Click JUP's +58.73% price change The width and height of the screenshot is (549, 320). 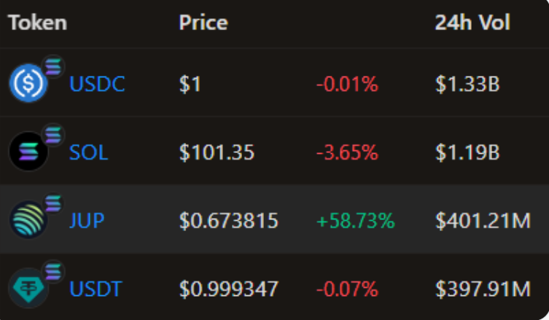pyautogui.click(x=355, y=221)
